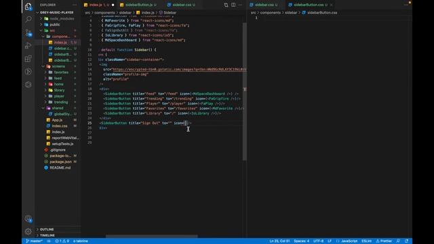Screen dimensions: 434x244
Task: Open the Source Control view
Action: tap(28, 33)
